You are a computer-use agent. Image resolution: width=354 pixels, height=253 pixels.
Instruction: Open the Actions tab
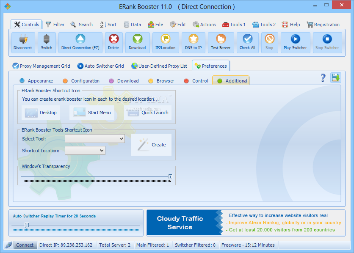point(204,25)
